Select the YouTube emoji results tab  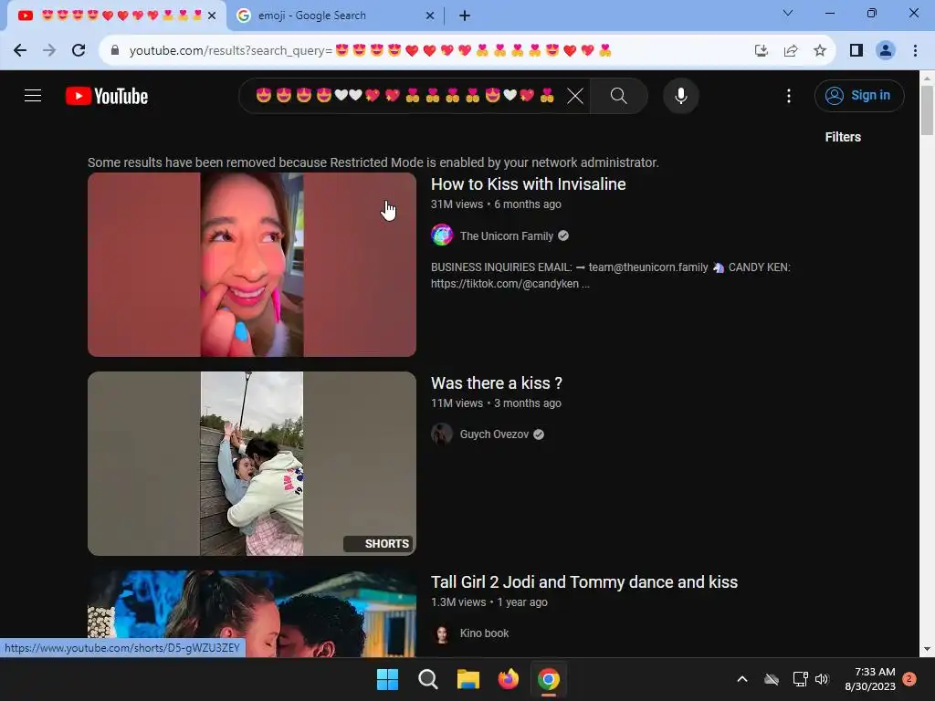point(116,16)
